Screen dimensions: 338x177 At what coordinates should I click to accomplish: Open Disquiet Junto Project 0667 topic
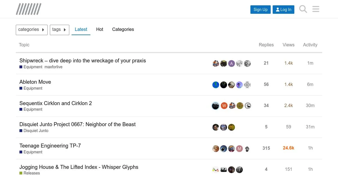(x=77, y=124)
